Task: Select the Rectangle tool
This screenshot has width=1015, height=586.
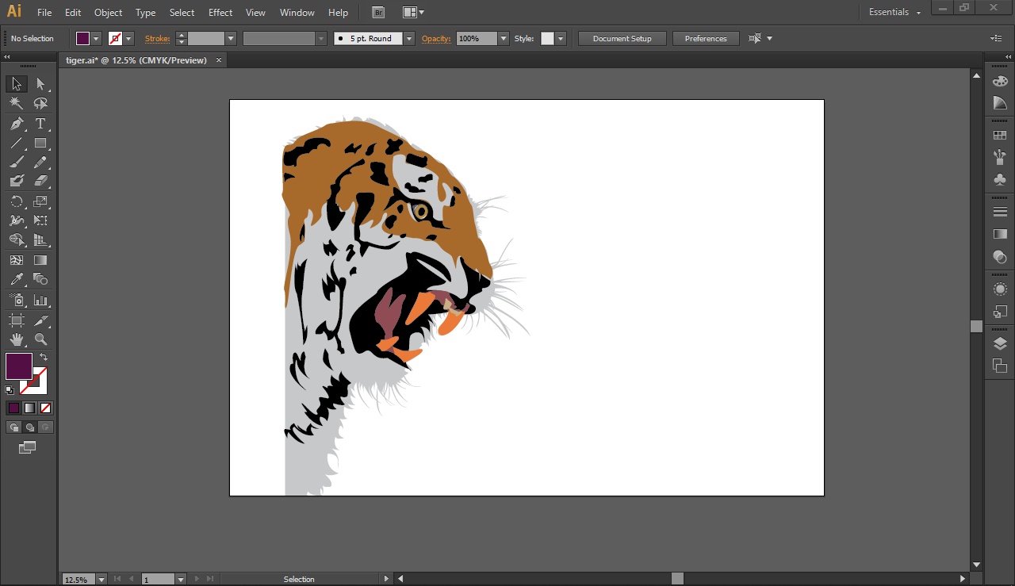Action: 40,144
